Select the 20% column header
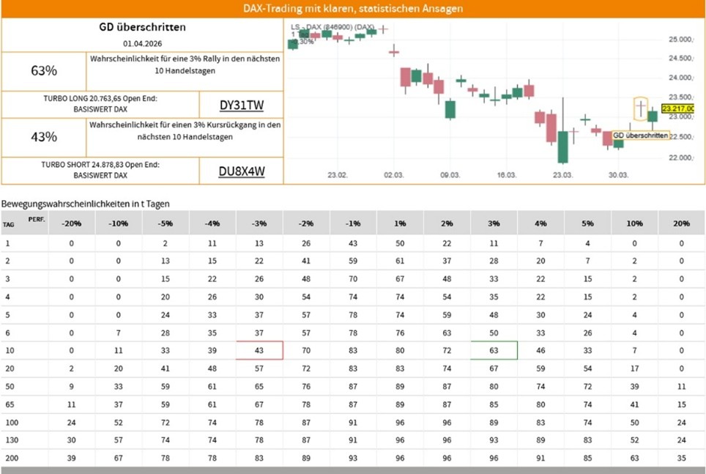The width and height of the screenshot is (706, 474). point(681,223)
